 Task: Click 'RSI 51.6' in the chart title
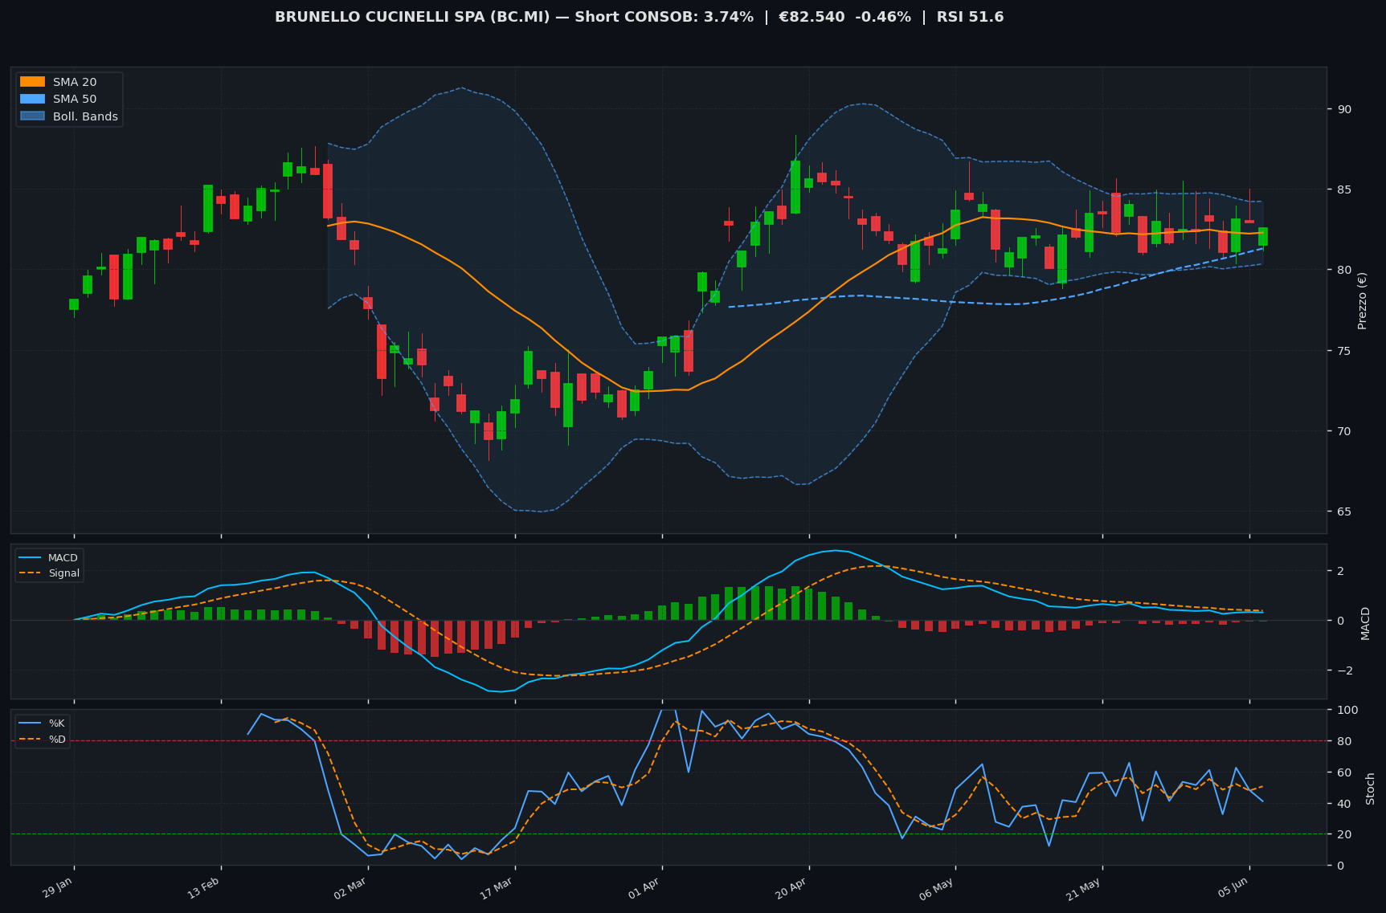coord(970,17)
